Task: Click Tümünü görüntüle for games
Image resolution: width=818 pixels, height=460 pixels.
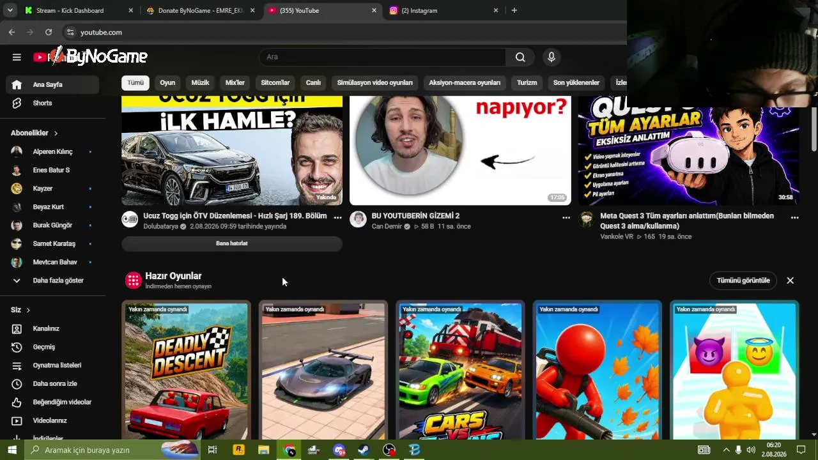Action: [x=743, y=280]
